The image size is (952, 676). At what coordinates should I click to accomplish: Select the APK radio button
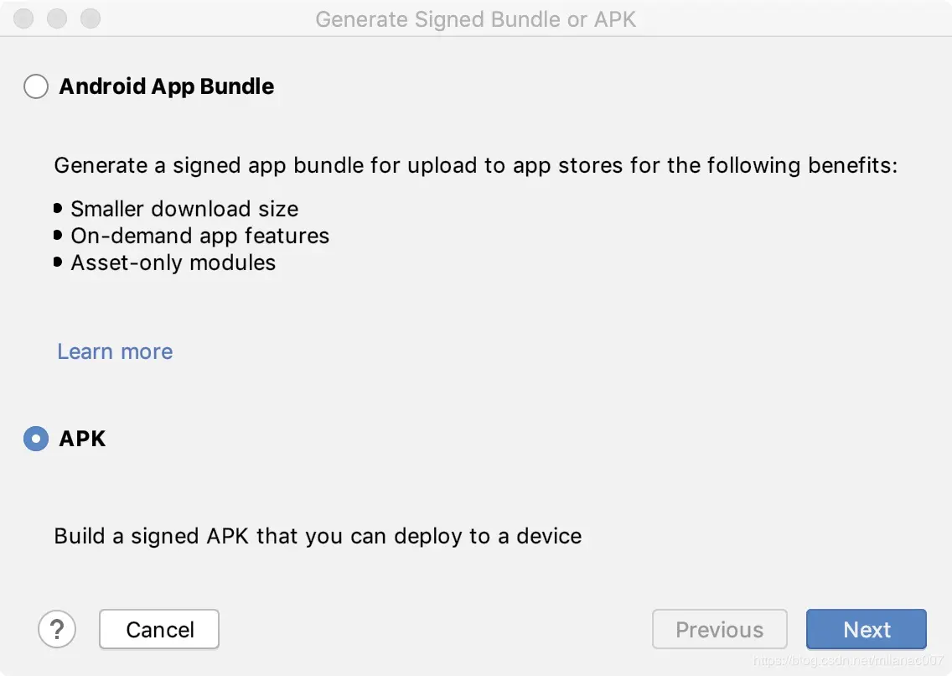[x=36, y=438]
